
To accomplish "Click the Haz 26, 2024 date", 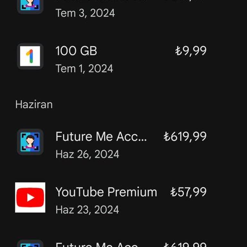I will (x=87, y=154).
